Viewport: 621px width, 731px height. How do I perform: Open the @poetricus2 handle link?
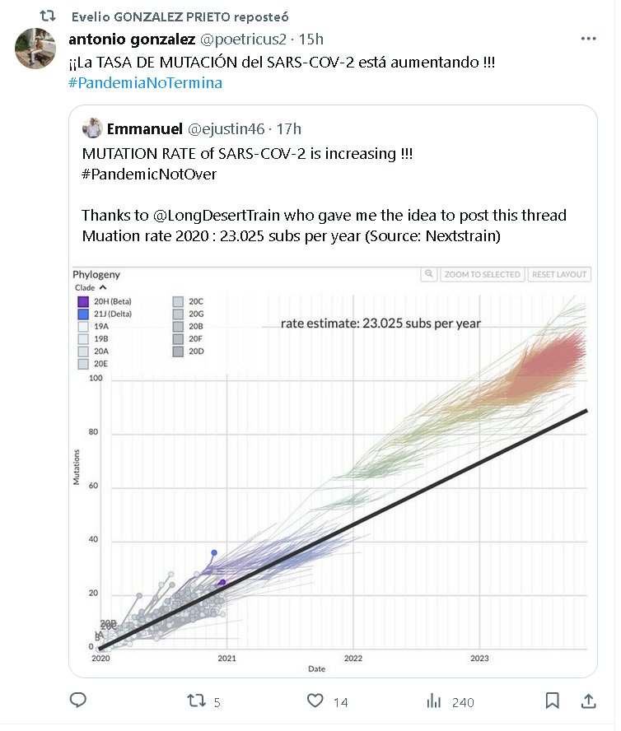(248, 39)
